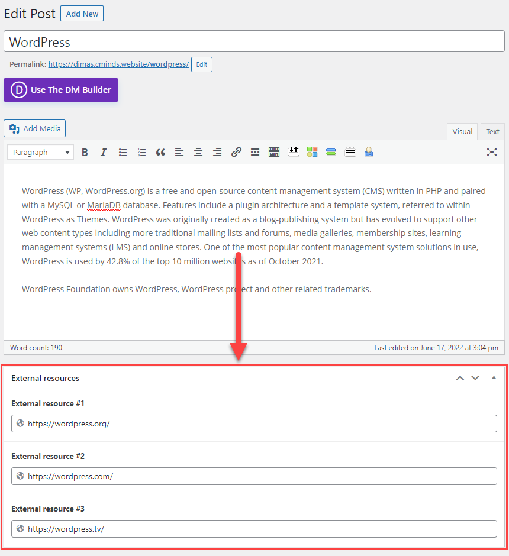Screen dimensions: 509x556
Task: Move External resources box up
Action: coord(460,378)
